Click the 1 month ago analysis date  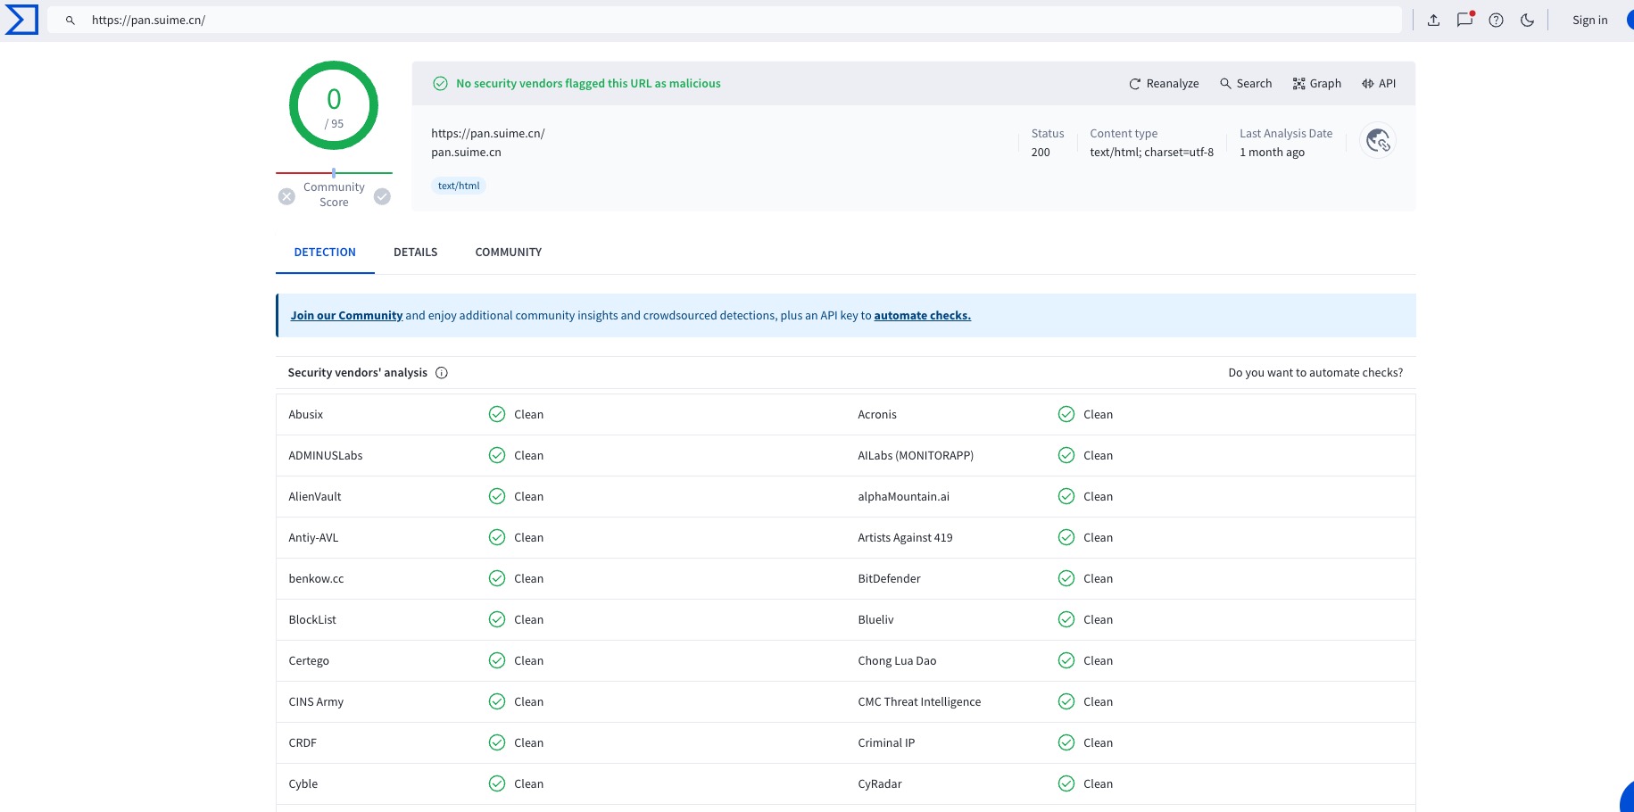click(1272, 152)
